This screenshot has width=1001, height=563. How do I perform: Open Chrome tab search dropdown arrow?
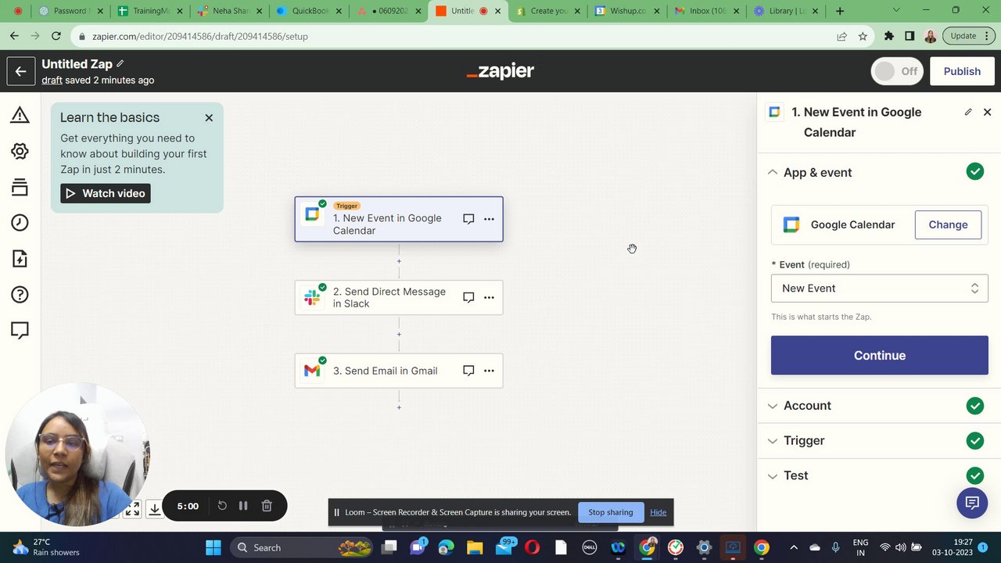[x=896, y=11]
